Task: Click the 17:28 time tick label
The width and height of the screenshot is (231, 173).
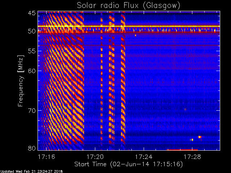Action: [x=192, y=157]
